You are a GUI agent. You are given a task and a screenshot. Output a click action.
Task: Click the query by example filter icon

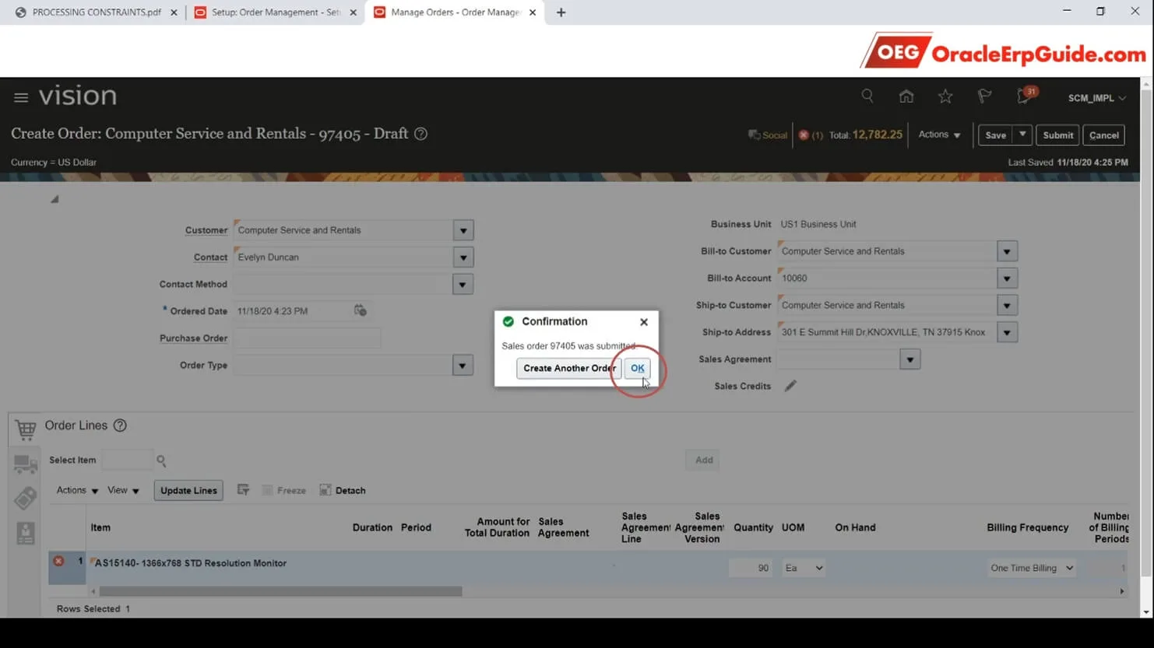[243, 490]
